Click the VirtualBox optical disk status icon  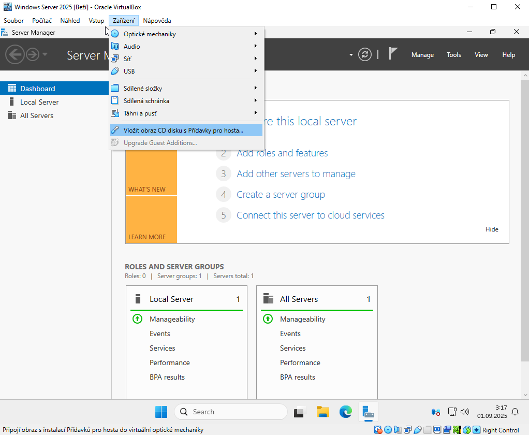(388, 430)
